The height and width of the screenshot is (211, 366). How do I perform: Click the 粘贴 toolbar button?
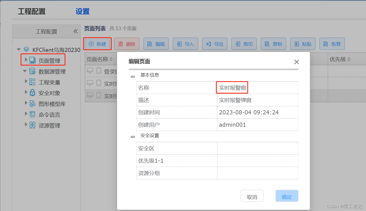pos(303,44)
